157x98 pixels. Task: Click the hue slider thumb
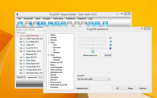[x=93, y=48]
